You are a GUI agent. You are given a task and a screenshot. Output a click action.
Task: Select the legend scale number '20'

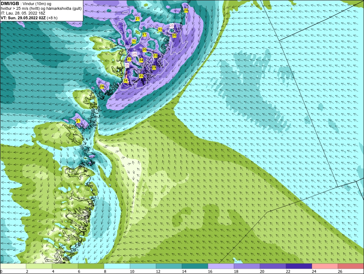262,271
